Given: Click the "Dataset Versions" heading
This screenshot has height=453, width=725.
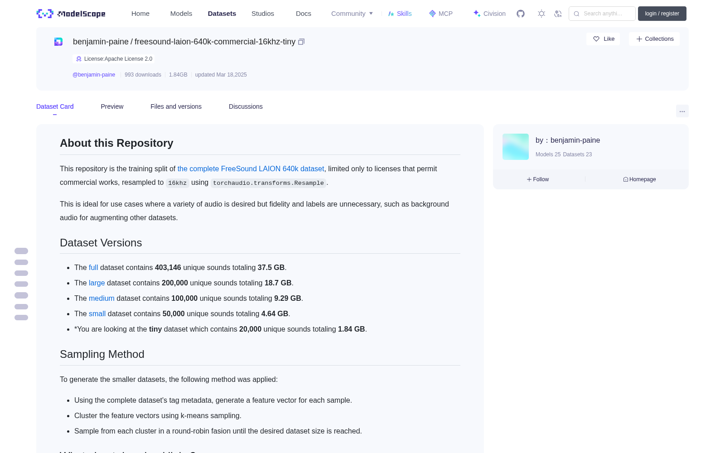Looking at the screenshot, I should pyautogui.click(x=101, y=243).
